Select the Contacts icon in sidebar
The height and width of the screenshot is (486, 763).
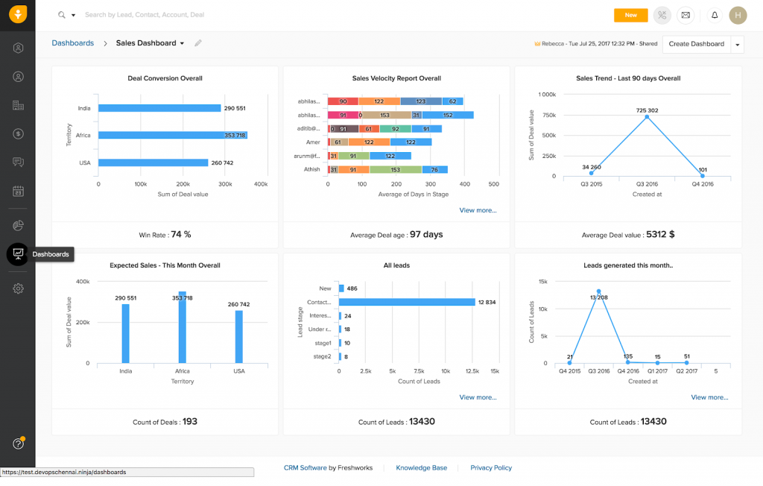click(x=18, y=76)
